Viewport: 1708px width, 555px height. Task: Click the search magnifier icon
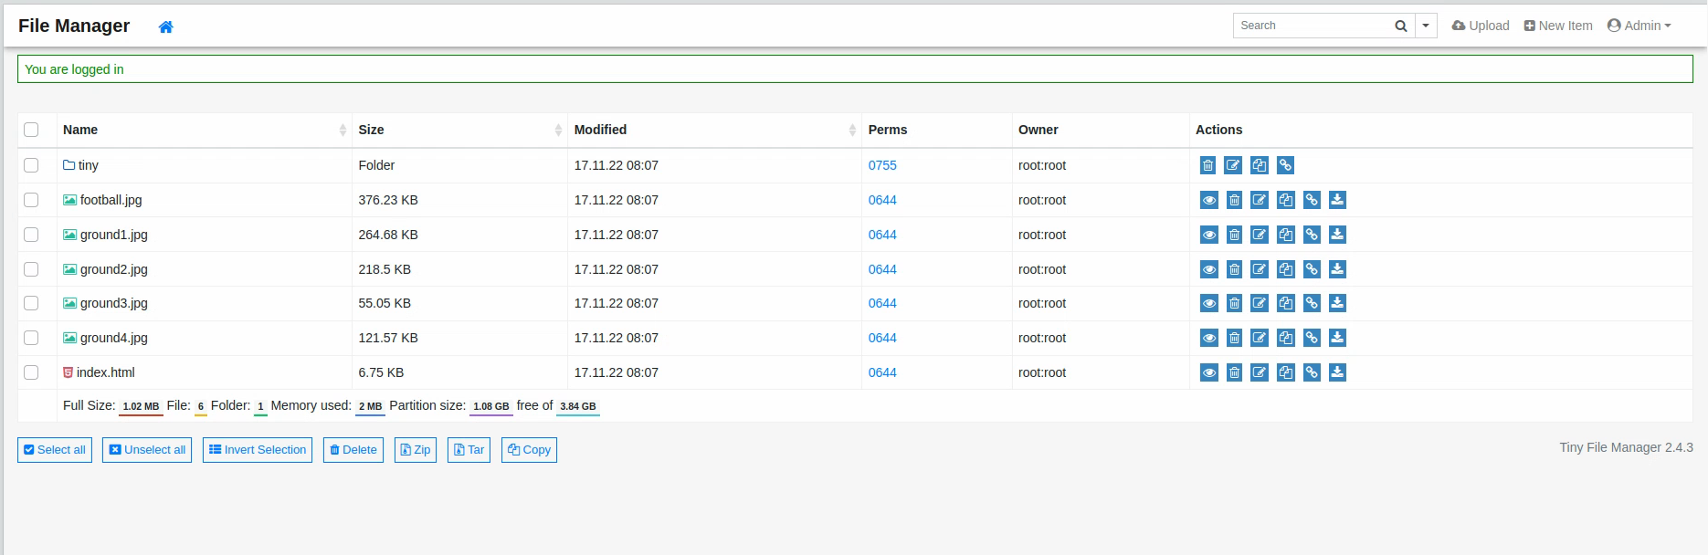point(1400,26)
